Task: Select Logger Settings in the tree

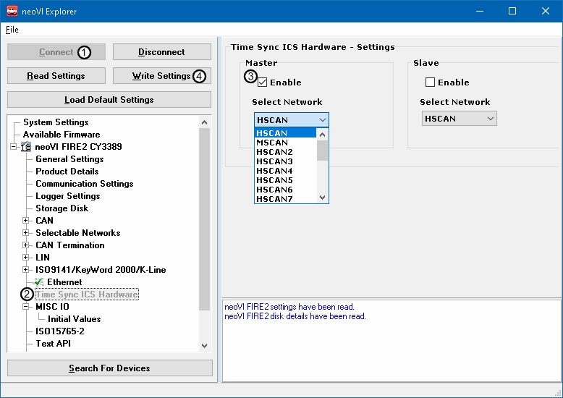Action: pos(68,196)
